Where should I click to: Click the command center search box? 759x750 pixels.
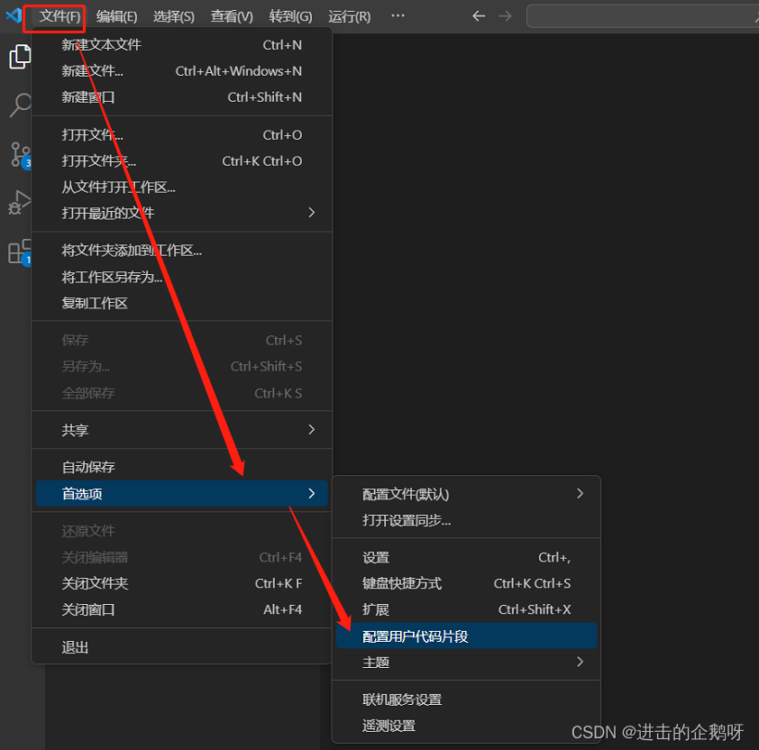coord(643,16)
